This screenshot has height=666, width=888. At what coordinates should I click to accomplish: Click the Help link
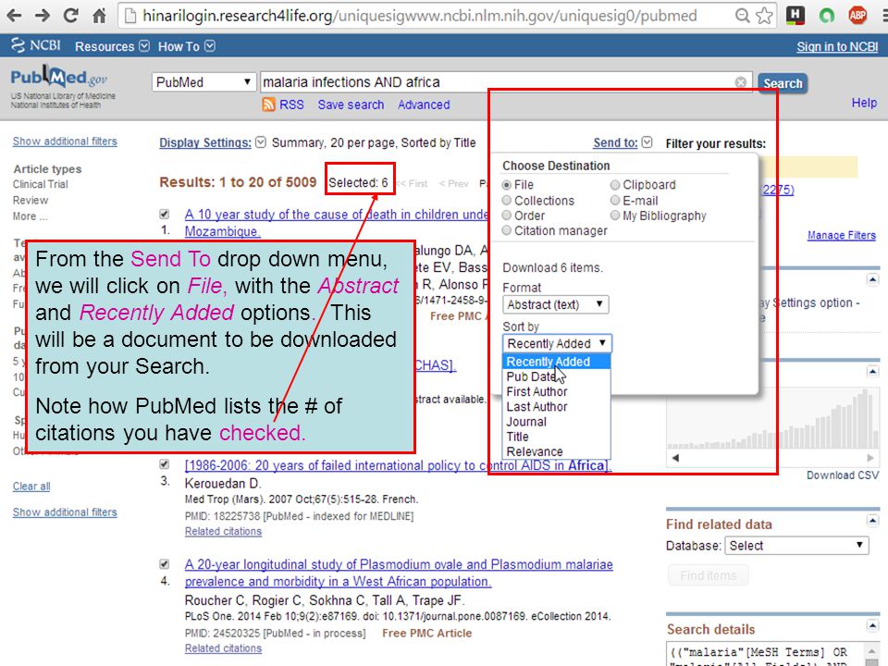[864, 103]
